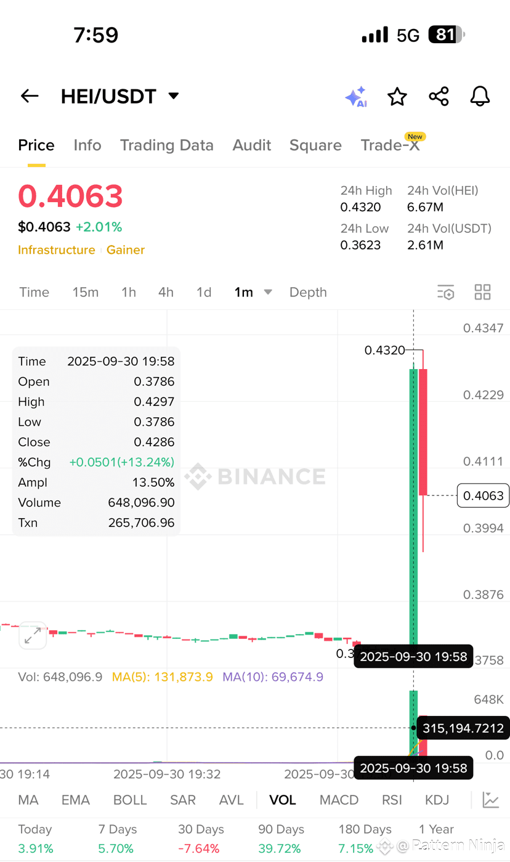The height and width of the screenshot is (862, 510).
Task: Open price alert bell icon
Action: tap(480, 96)
